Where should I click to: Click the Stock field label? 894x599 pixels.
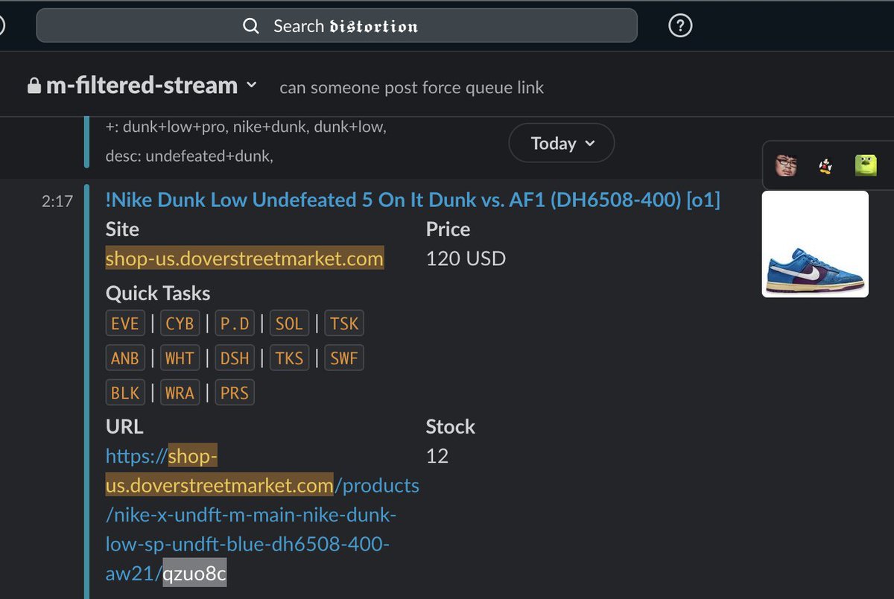(x=450, y=427)
